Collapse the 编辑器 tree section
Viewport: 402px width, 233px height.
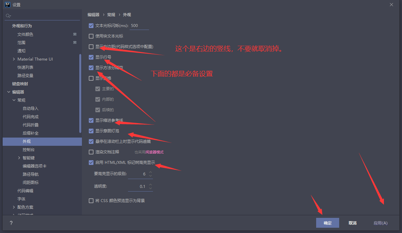(9, 92)
